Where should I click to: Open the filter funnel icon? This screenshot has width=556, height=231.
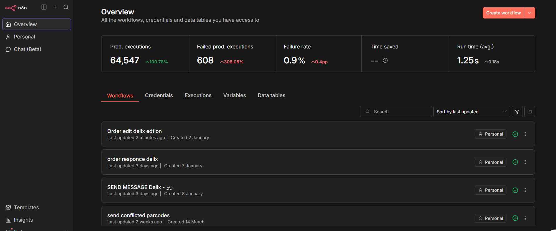click(517, 112)
